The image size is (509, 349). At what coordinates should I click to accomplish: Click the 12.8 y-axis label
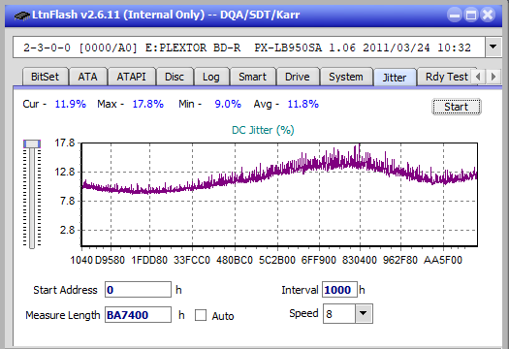coord(65,172)
